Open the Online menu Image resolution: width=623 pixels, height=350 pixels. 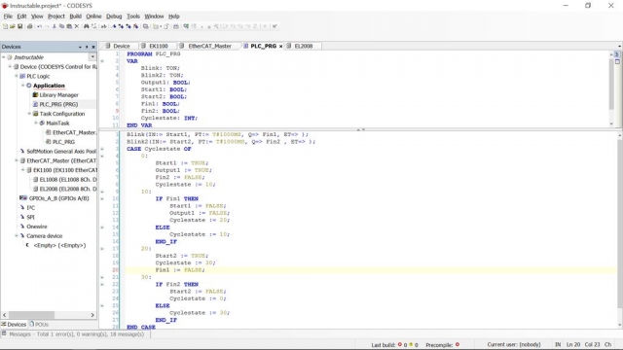tap(93, 17)
